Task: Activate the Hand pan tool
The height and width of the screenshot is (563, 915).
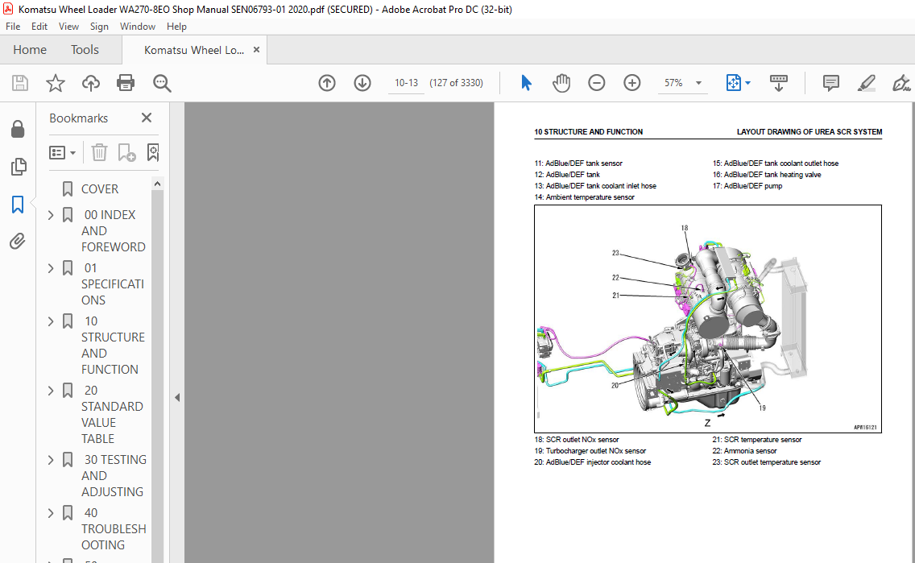Action: coord(561,83)
